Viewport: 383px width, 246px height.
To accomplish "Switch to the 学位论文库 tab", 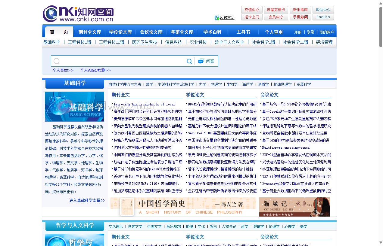I will (x=121, y=32).
